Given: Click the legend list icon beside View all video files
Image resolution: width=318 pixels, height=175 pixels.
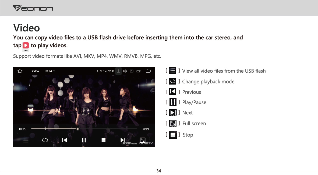Looking at the screenshot, I should [x=173, y=71].
